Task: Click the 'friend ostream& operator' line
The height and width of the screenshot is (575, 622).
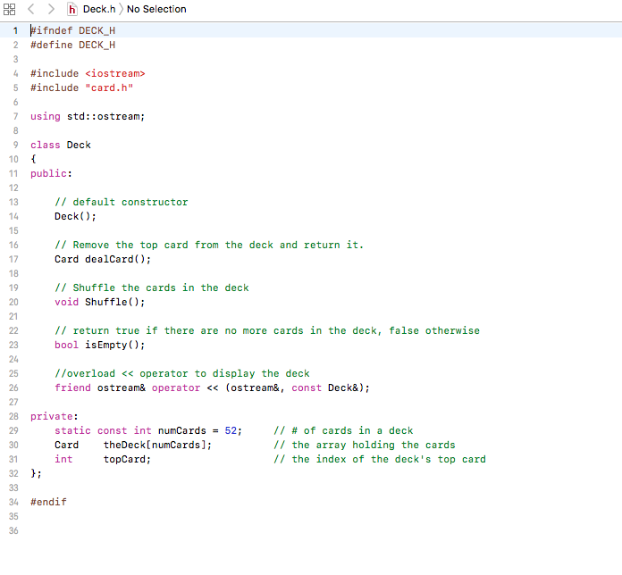Action: (212, 387)
